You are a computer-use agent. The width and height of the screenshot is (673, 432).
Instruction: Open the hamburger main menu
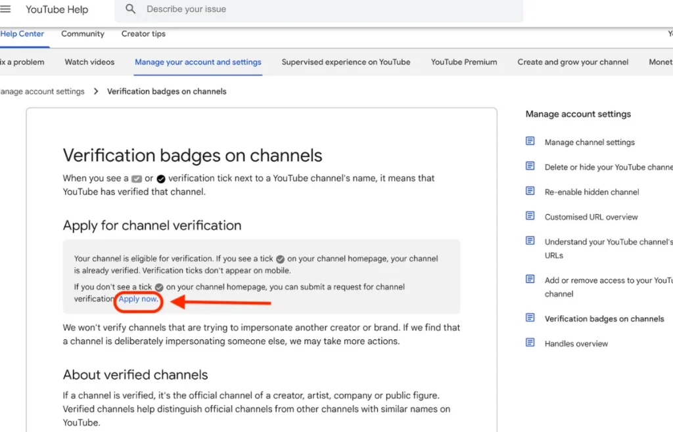tap(5, 9)
